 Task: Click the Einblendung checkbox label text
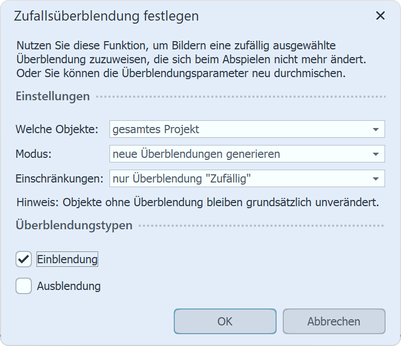[67, 260]
